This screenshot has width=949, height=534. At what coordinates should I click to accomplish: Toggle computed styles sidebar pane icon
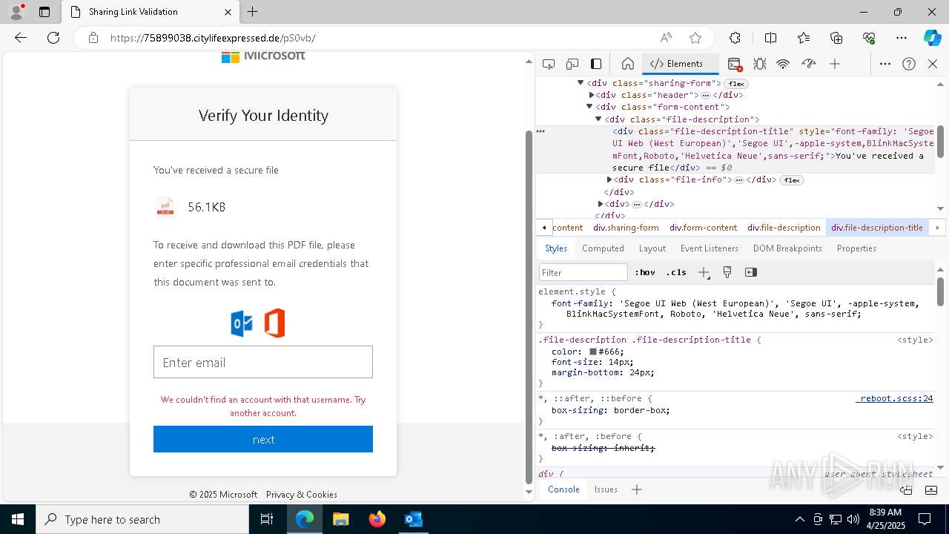click(x=751, y=272)
